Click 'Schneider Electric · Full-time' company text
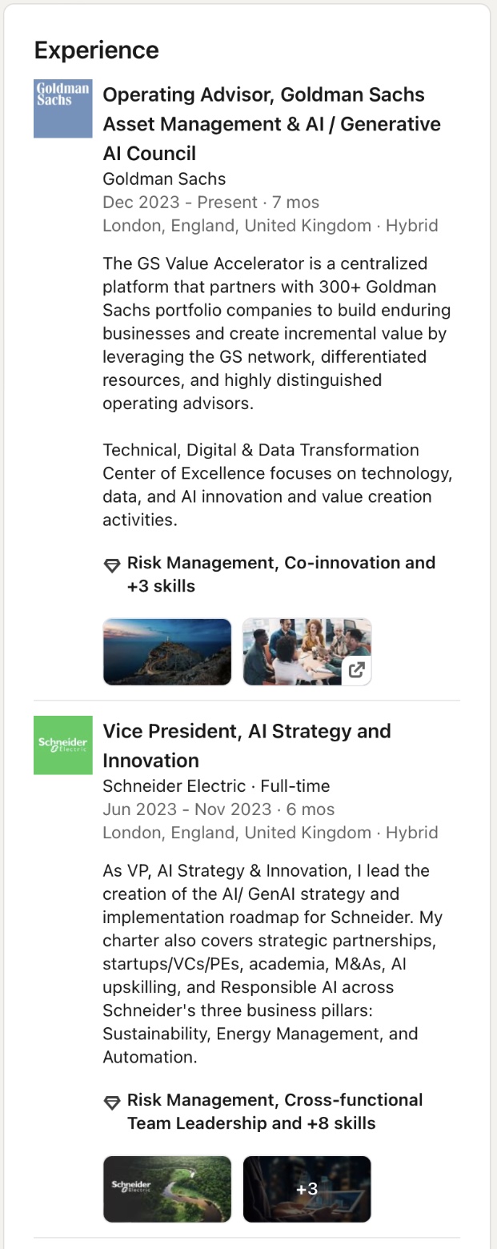497x1249 pixels. tap(216, 786)
